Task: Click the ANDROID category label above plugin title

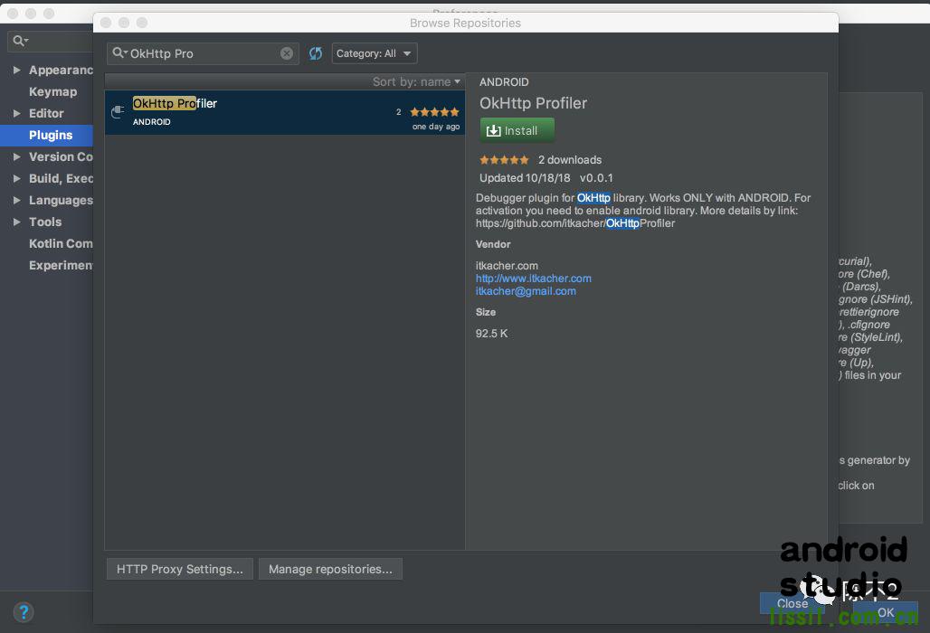Action: (504, 82)
